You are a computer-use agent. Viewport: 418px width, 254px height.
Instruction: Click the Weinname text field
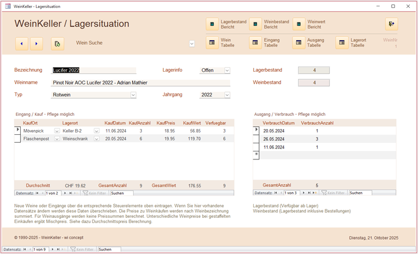click(141, 83)
